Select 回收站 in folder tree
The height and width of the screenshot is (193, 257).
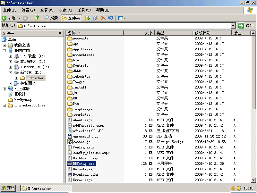(20, 94)
